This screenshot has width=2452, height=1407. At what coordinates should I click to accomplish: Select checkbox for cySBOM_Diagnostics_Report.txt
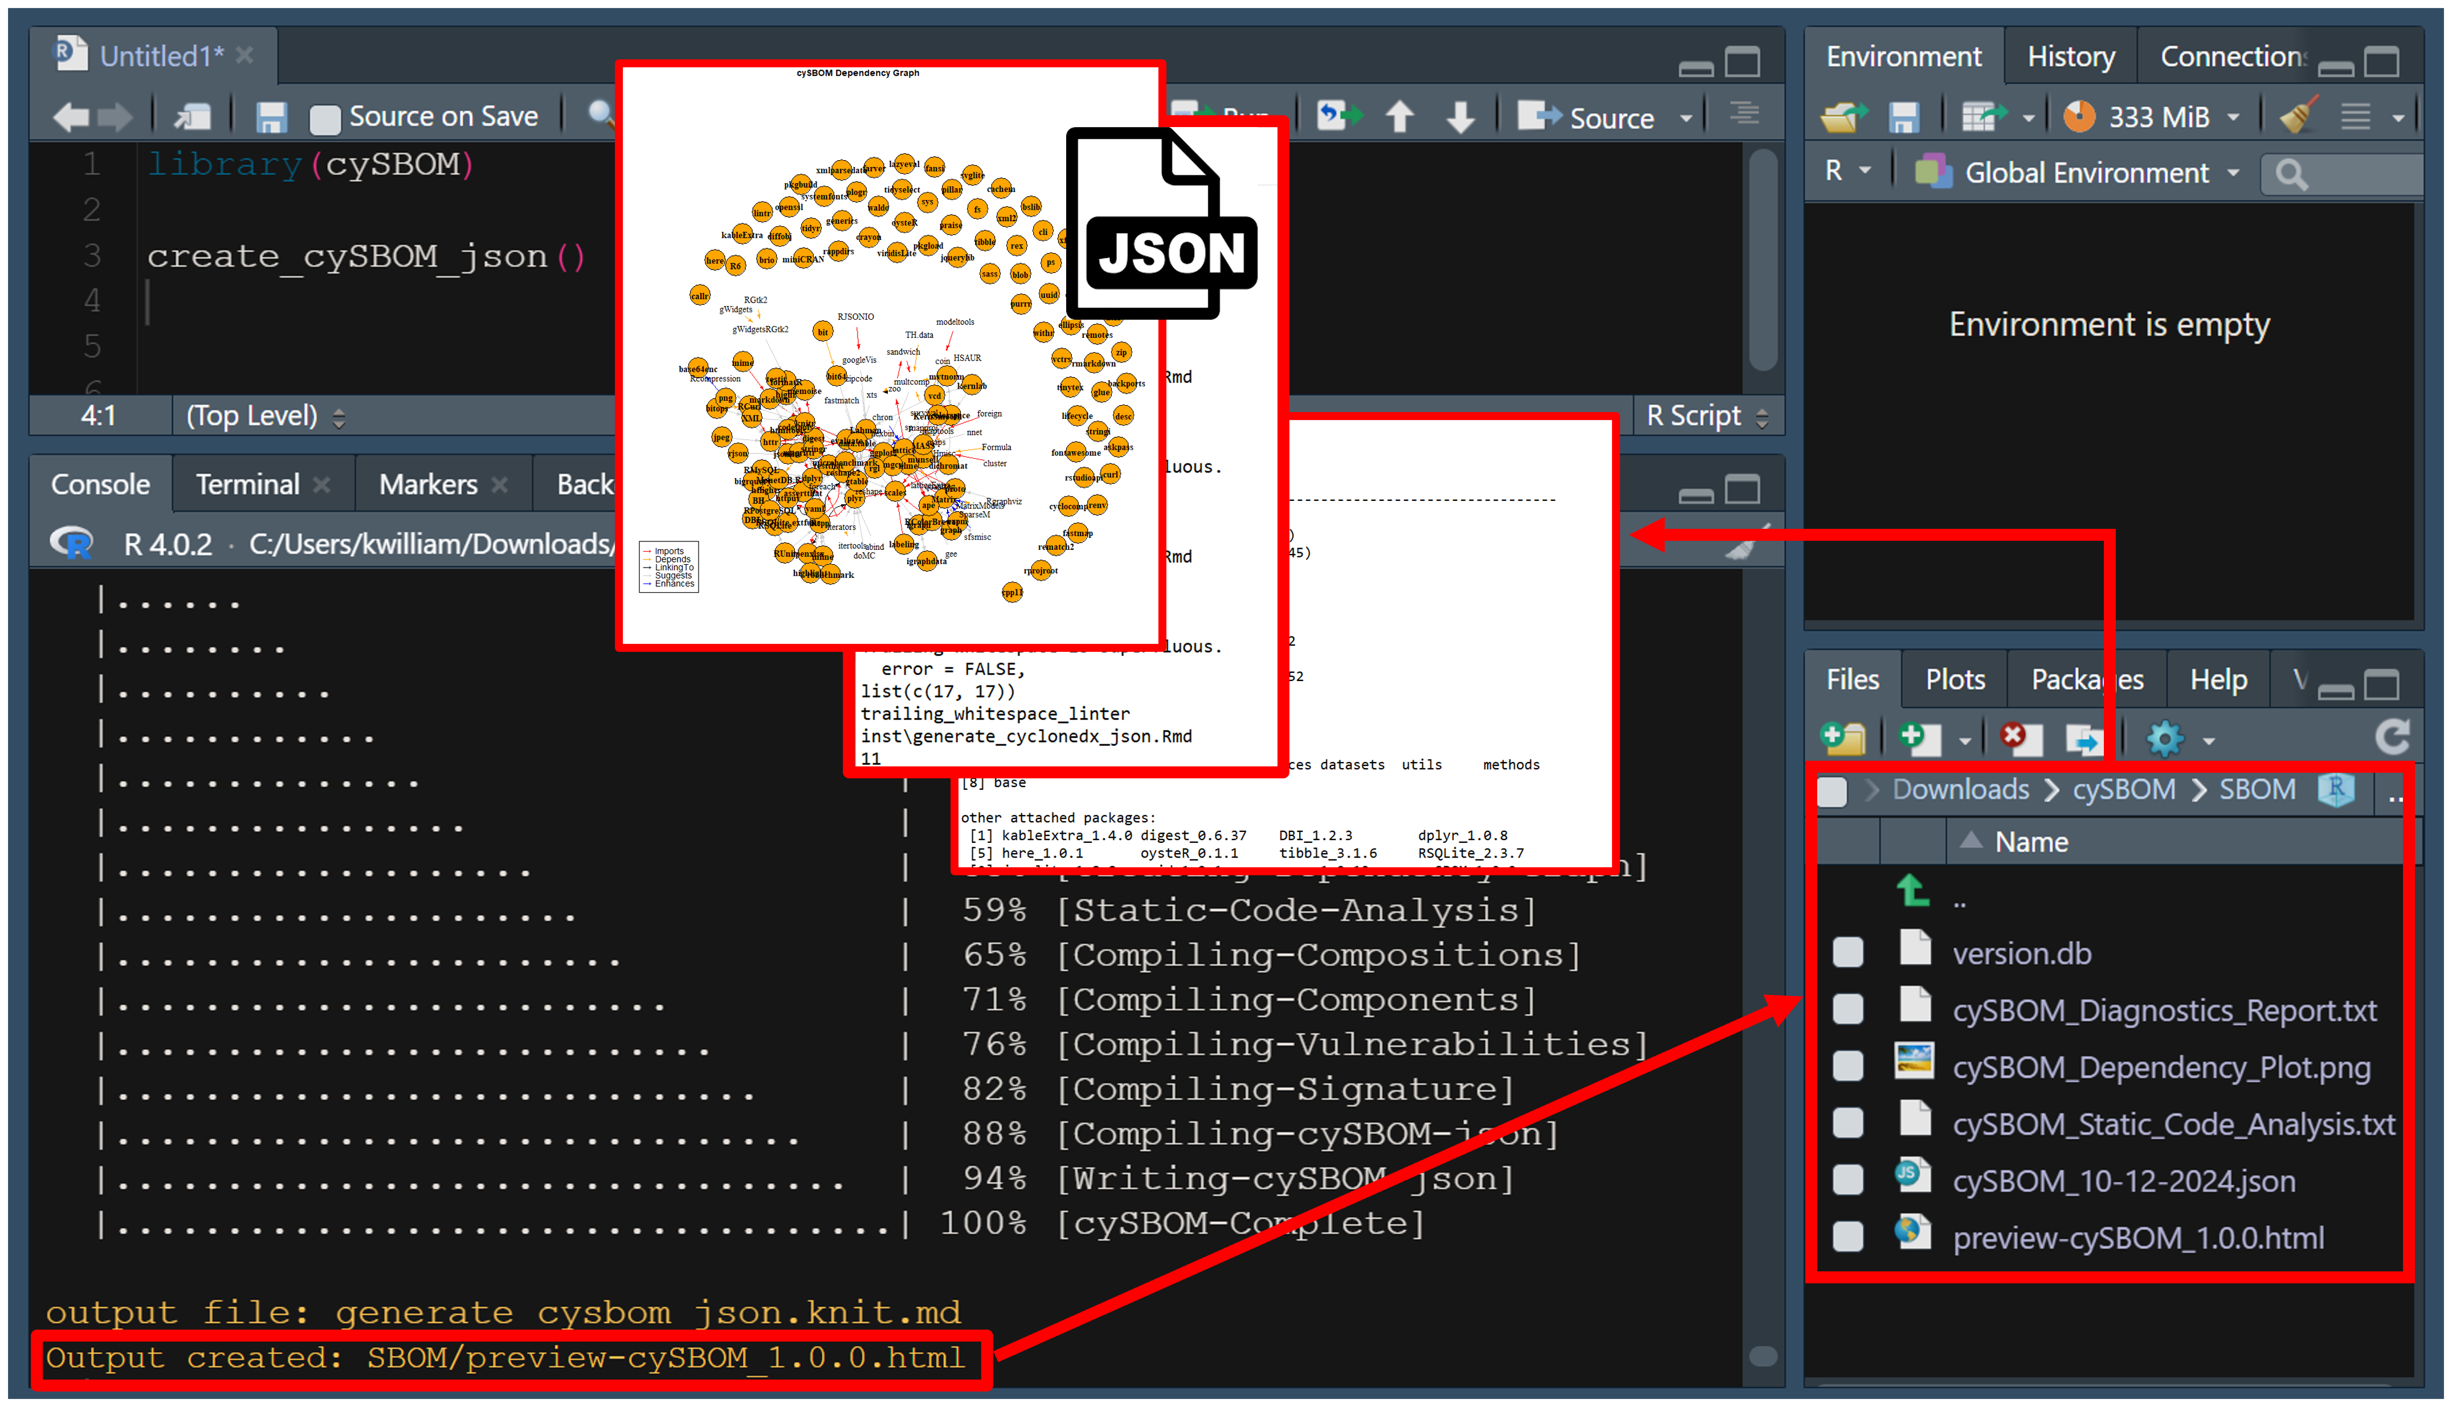[1848, 1009]
